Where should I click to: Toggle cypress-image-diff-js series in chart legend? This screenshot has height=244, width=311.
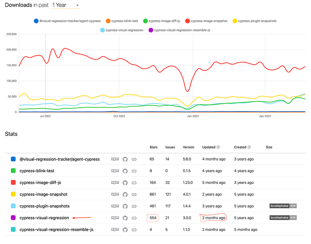click(x=161, y=21)
